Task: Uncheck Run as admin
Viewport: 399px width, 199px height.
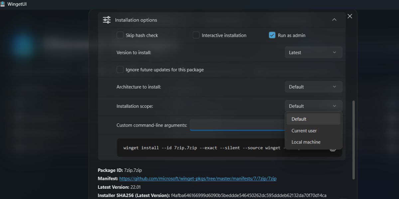Action: tap(272, 35)
